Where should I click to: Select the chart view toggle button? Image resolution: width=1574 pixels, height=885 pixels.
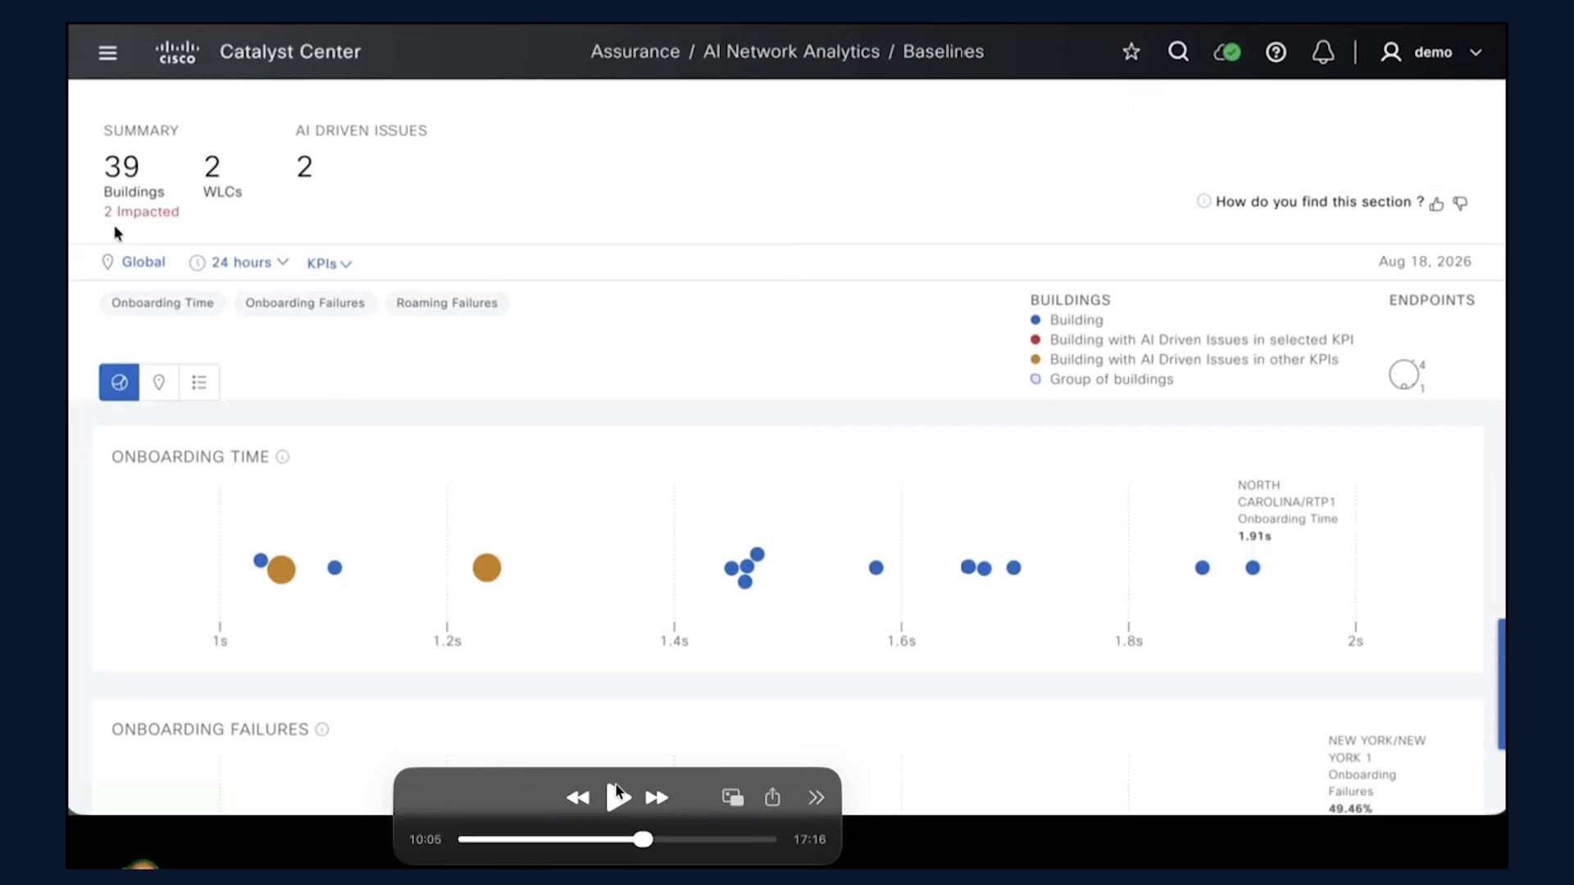point(119,382)
